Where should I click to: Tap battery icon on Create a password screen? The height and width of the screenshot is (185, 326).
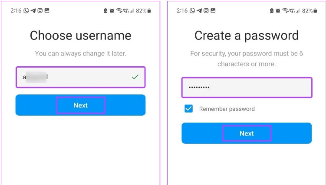click(315, 10)
